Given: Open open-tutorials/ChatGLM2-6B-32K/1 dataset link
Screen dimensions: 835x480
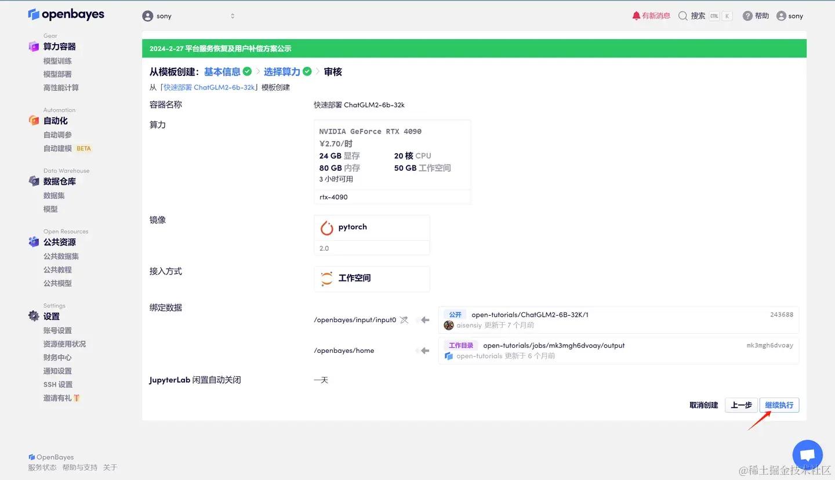Looking at the screenshot, I should 530,315.
